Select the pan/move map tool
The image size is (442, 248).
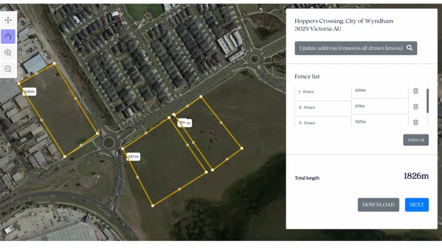[8, 20]
